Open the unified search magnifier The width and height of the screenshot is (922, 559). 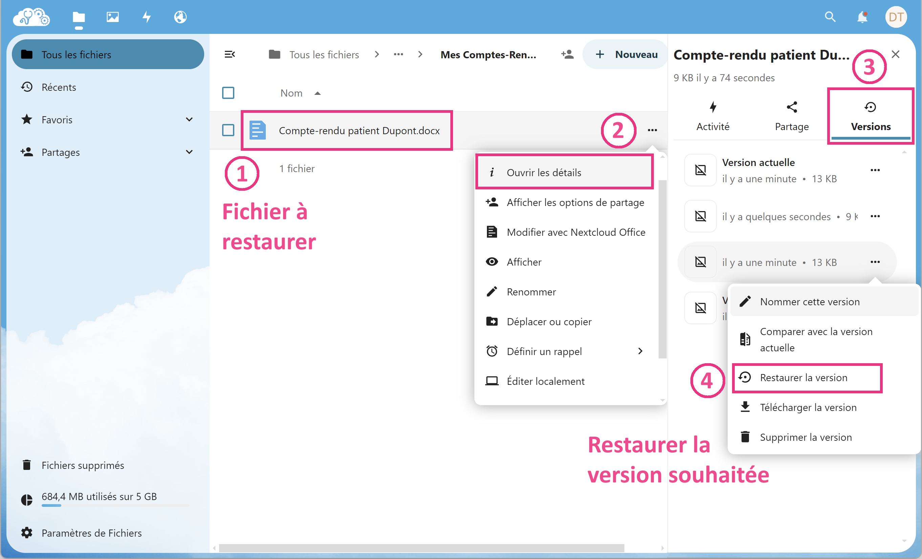point(830,17)
